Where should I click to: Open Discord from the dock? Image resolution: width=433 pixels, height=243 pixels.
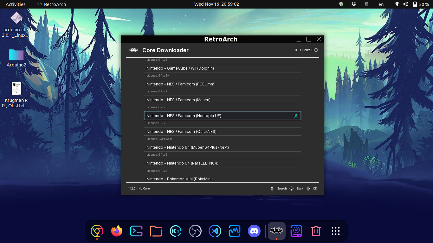coord(254,231)
